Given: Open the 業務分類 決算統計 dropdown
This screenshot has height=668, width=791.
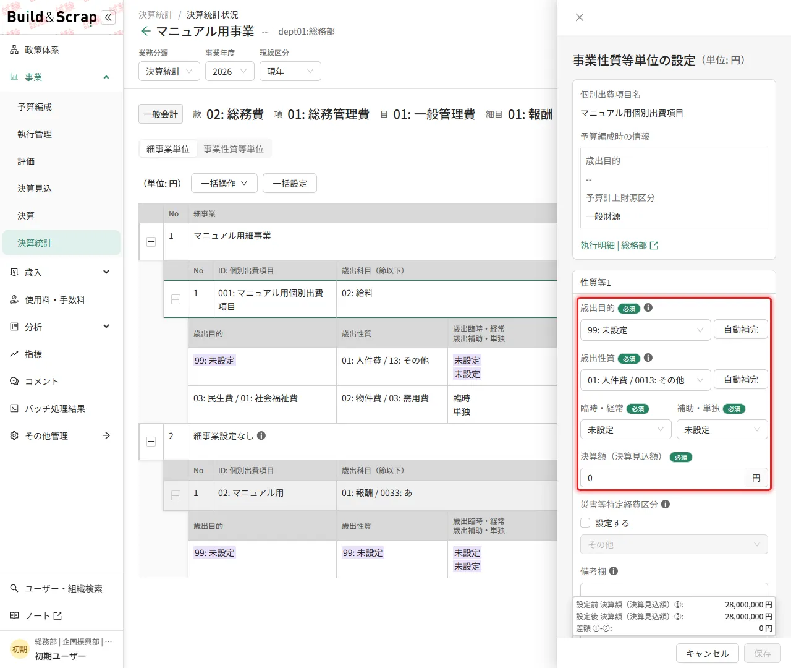Looking at the screenshot, I should (169, 71).
